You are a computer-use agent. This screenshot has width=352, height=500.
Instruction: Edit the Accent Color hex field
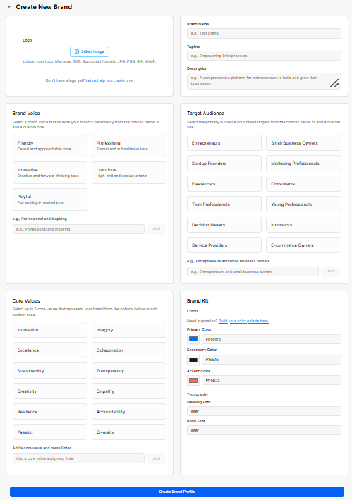[x=272, y=380]
